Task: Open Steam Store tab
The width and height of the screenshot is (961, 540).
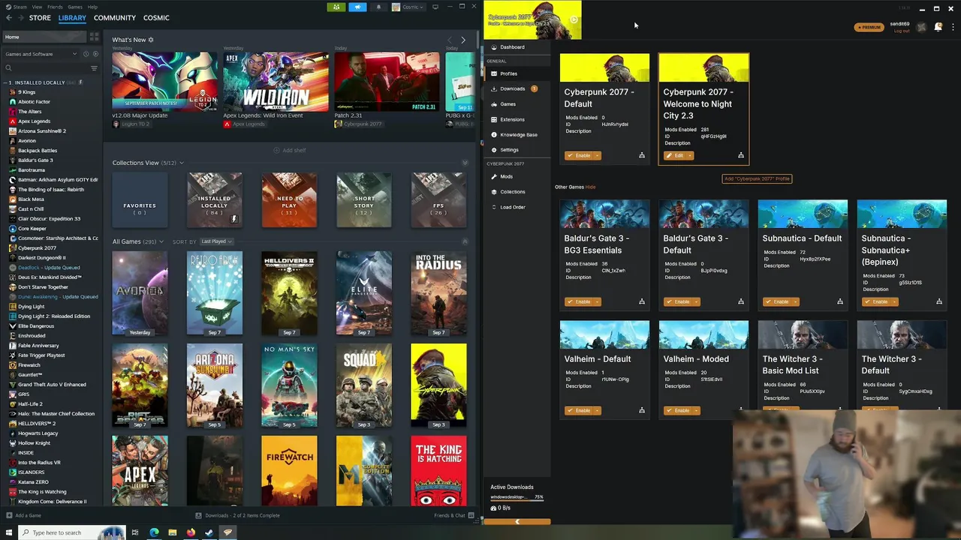Action: [x=40, y=18]
